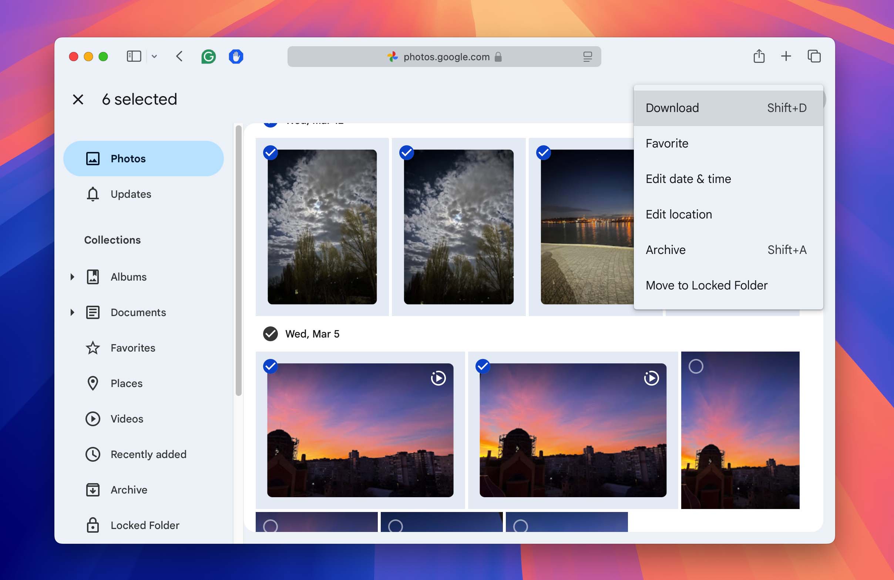This screenshot has width=894, height=580.
Task: Click the "Wed, Mar 5" date label
Action: tap(312, 334)
